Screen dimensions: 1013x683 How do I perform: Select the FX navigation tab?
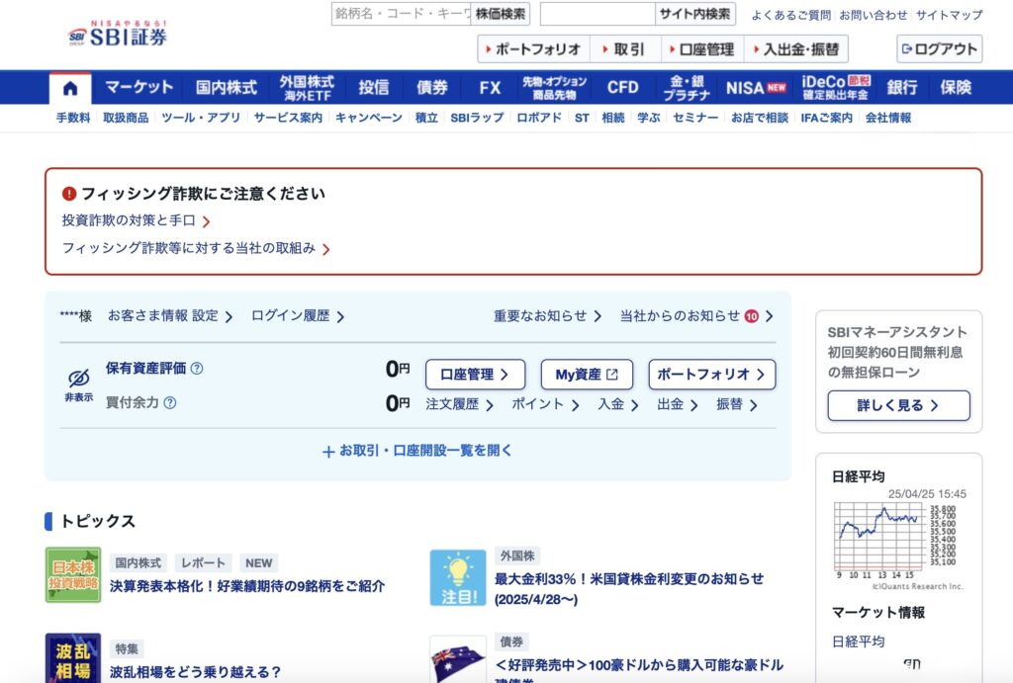click(x=490, y=88)
